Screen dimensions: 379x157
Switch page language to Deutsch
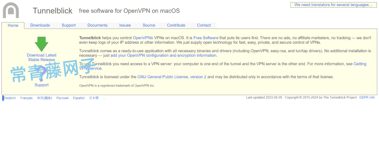tap(10, 98)
